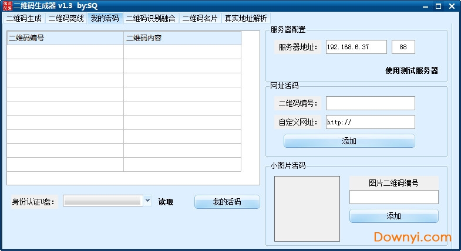
Task: Click the small image preview box
Action: (307, 208)
